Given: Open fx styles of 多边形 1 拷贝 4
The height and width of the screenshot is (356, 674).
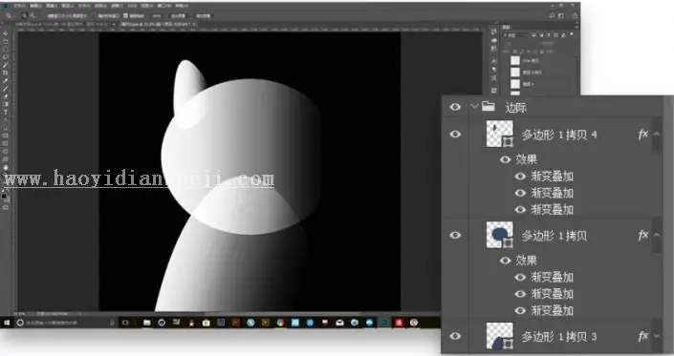Looking at the screenshot, I should pyautogui.click(x=643, y=135).
